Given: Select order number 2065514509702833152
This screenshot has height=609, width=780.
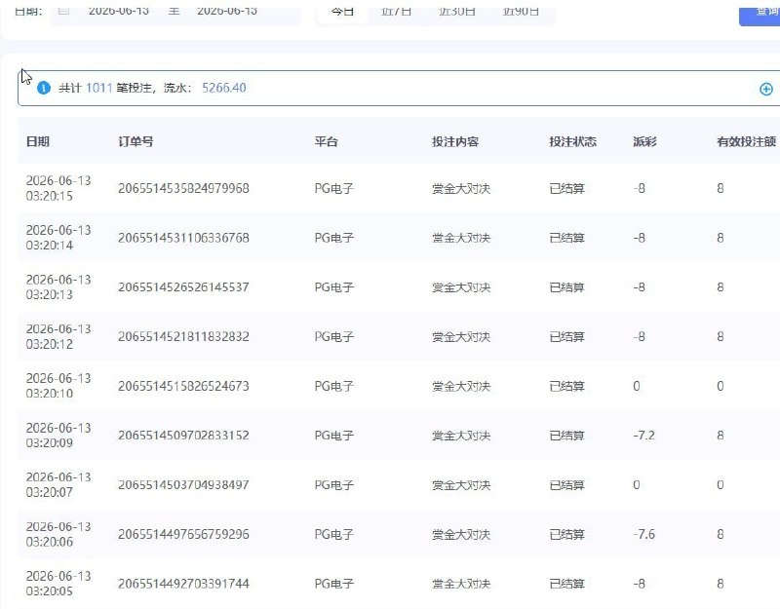Looking at the screenshot, I should pyautogui.click(x=183, y=436).
